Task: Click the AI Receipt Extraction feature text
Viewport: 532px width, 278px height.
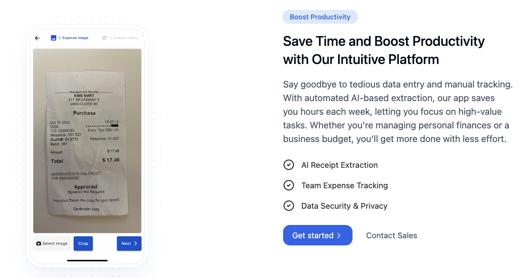Action: click(340, 165)
